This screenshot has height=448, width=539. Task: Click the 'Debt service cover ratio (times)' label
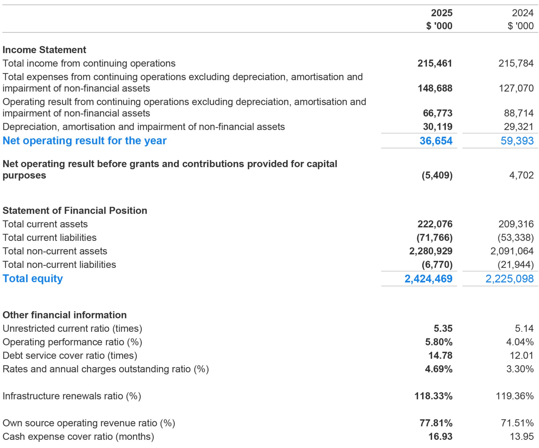click(x=70, y=355)
